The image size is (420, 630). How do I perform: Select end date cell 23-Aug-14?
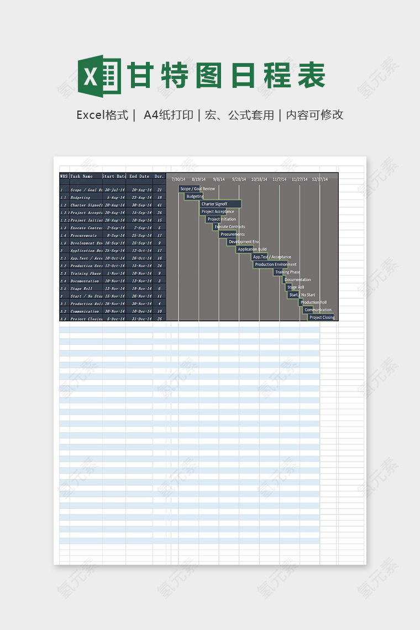click(x=140, y=197)
